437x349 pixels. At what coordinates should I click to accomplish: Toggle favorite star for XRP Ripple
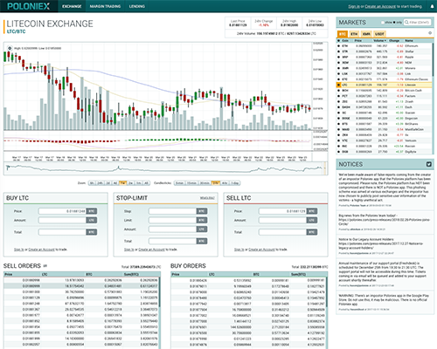338,57
